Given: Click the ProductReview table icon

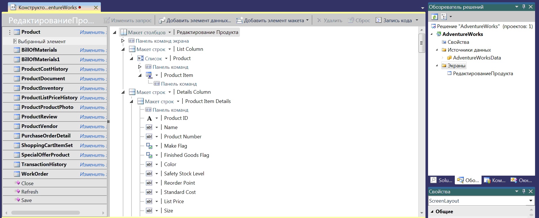Looking at the screenshot, I should 17,117.
